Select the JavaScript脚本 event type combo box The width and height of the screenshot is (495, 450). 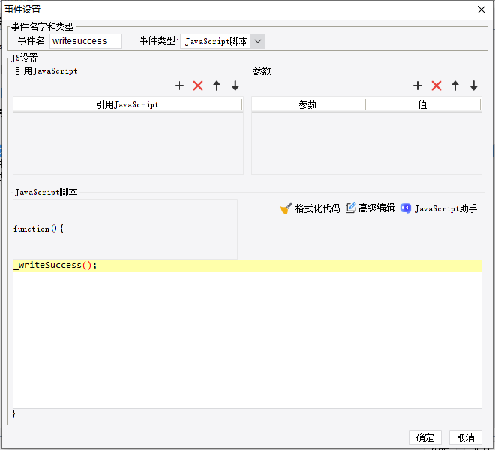(223, 41)
